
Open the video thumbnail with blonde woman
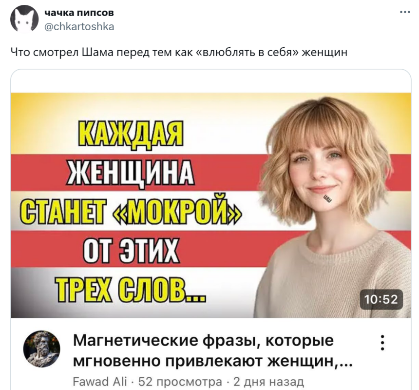point(211,205)
